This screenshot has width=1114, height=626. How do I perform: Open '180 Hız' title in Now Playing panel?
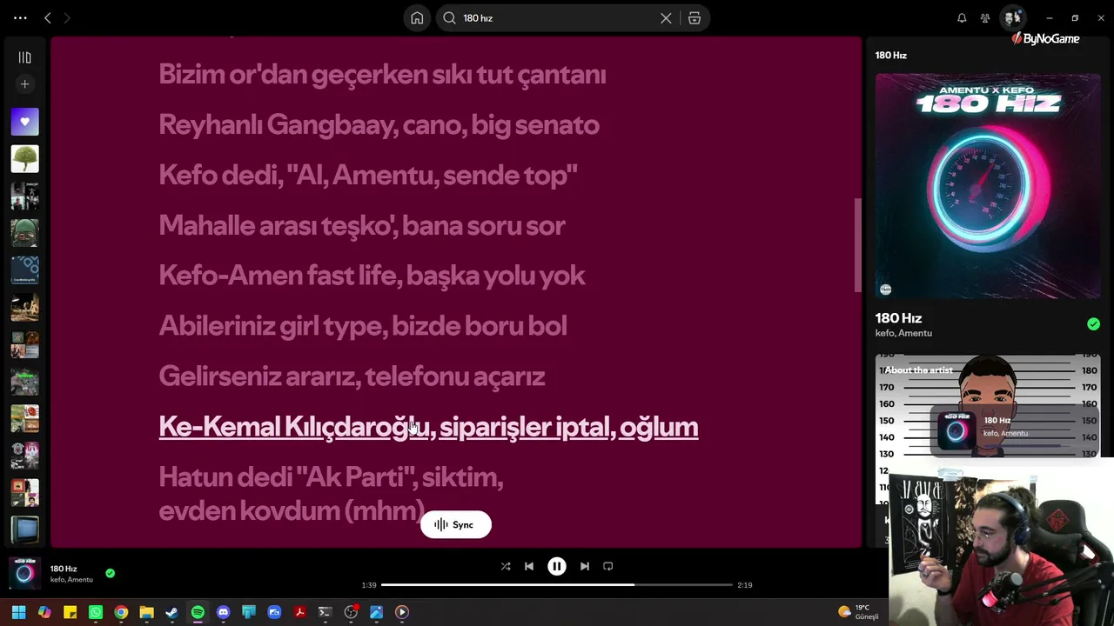click(898, 318)
